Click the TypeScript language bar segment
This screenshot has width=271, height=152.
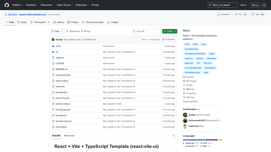(x=194, y=140)
